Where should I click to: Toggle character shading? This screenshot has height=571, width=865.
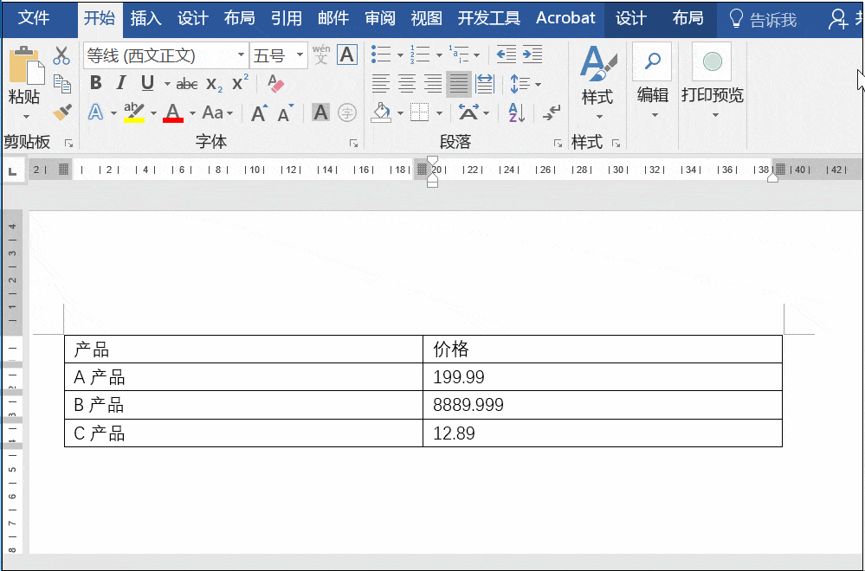point(320,112)
